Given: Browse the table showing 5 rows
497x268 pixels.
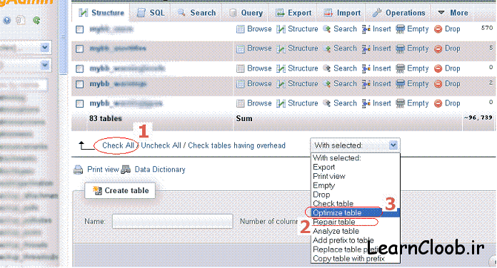Looking at the screenshot, I should coord(254,48).
